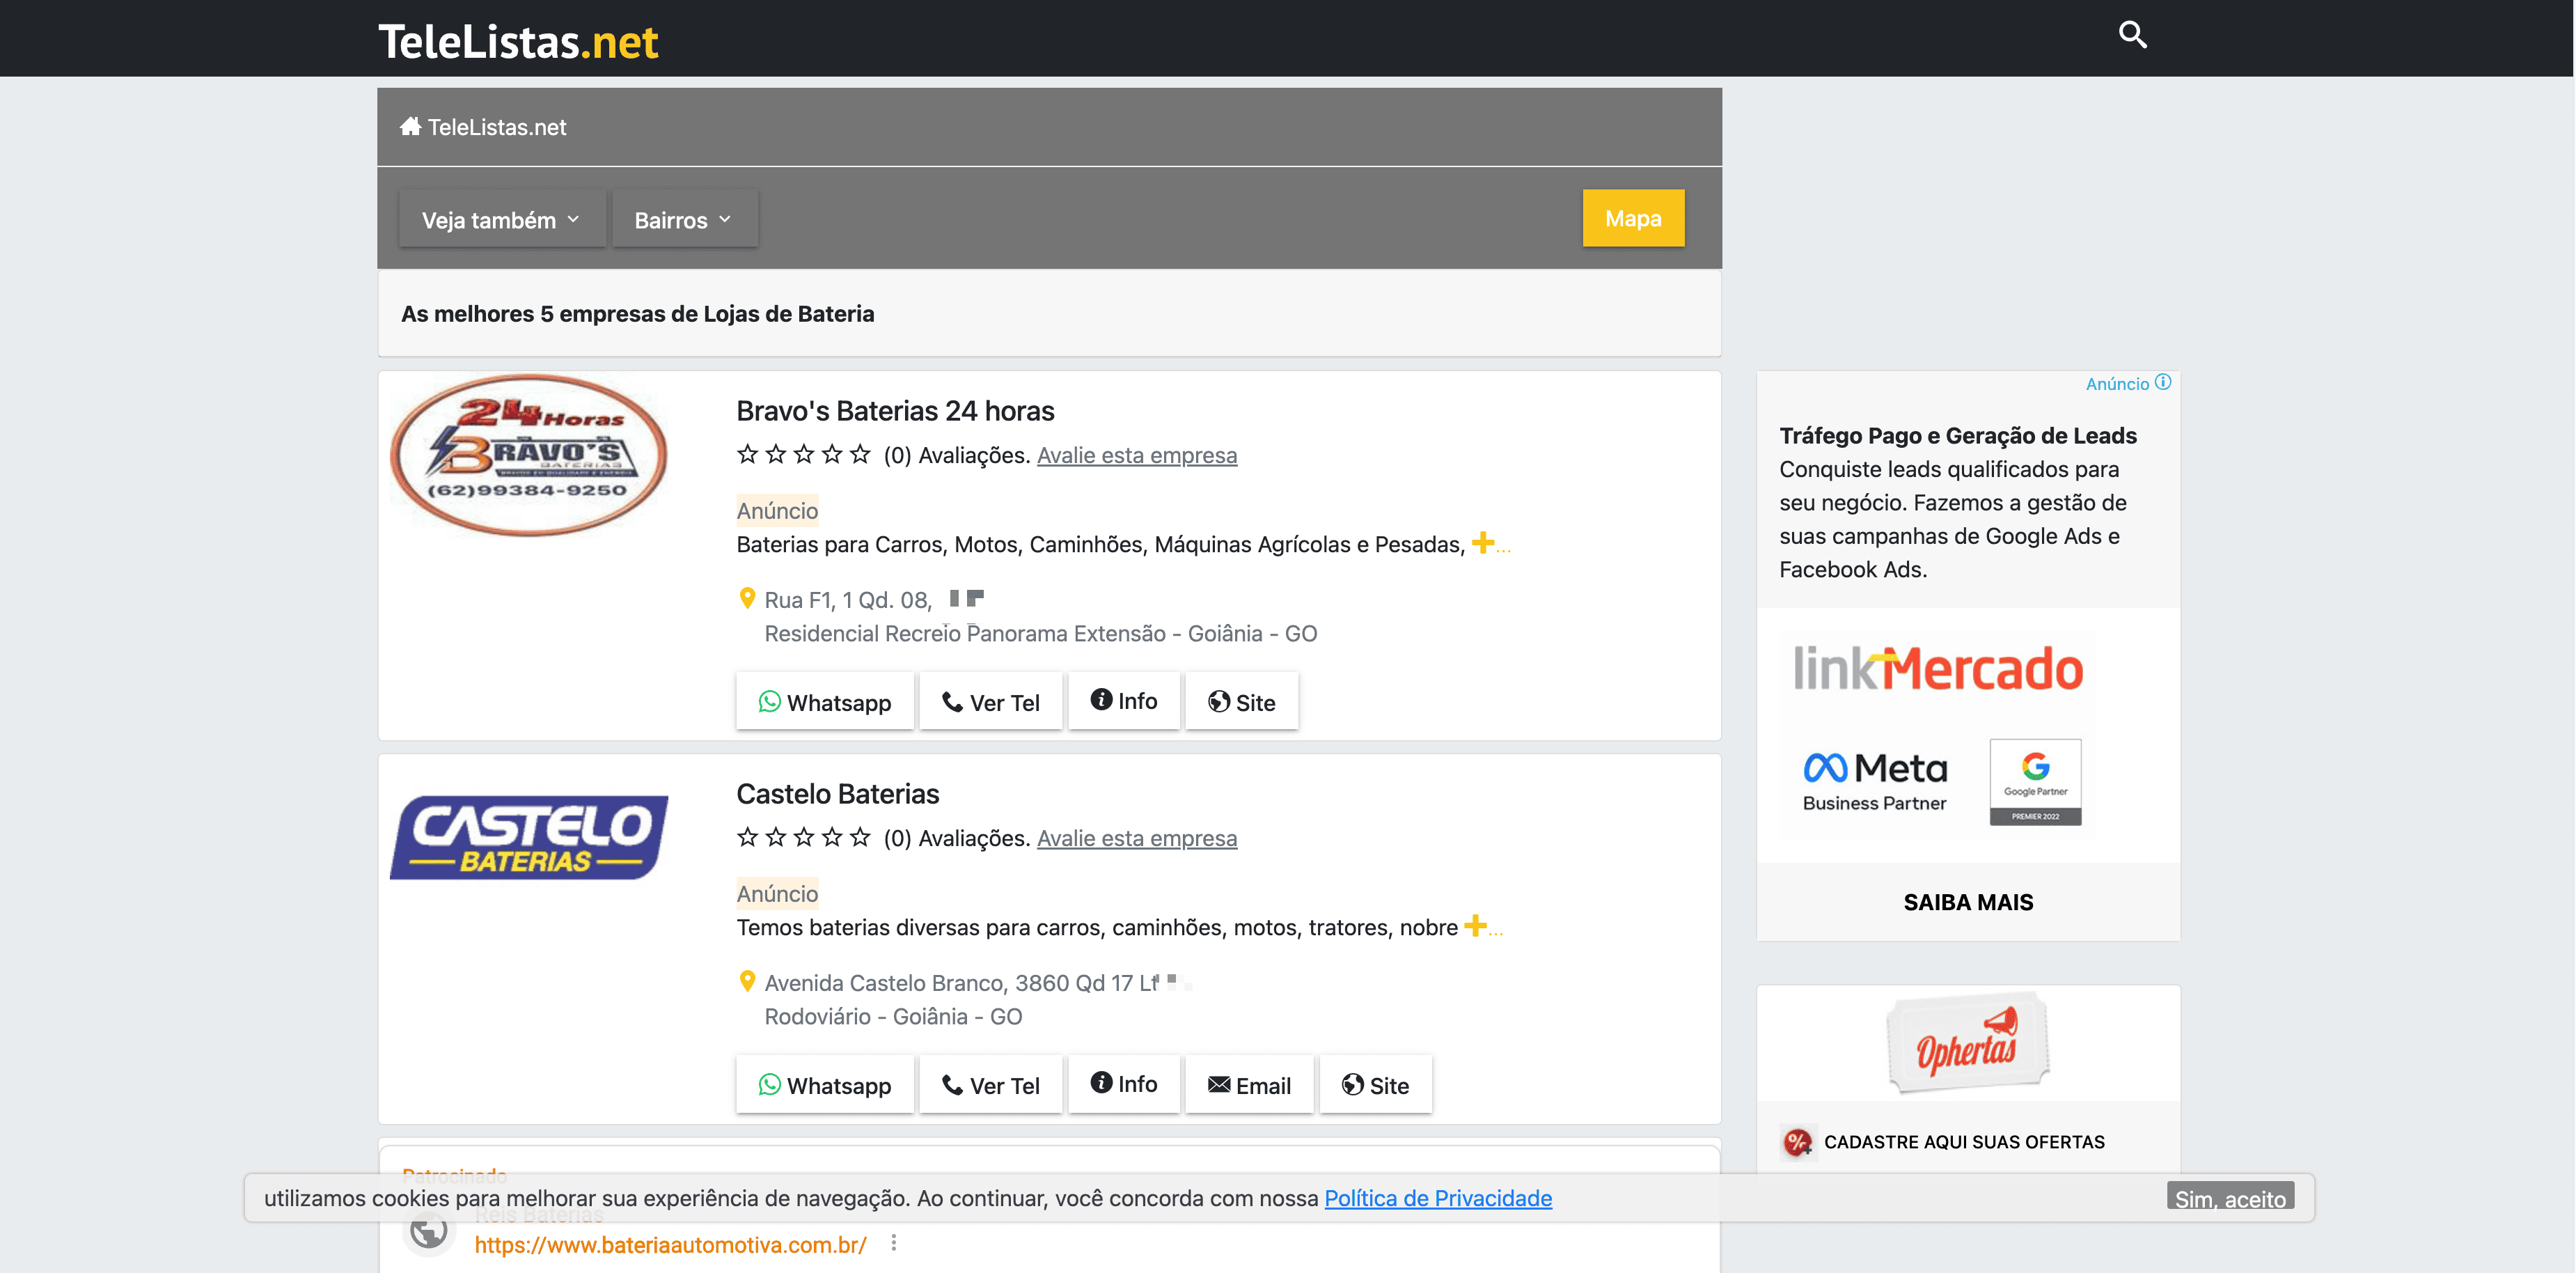Click Ver Tel for Bravo's Baterias
This screenshot has height=1273, width=2576.
tap(990, 702)
